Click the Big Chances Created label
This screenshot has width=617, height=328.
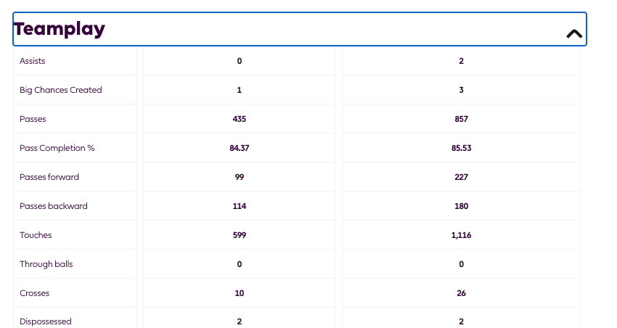pyautogui.click(x=60, y=90)
